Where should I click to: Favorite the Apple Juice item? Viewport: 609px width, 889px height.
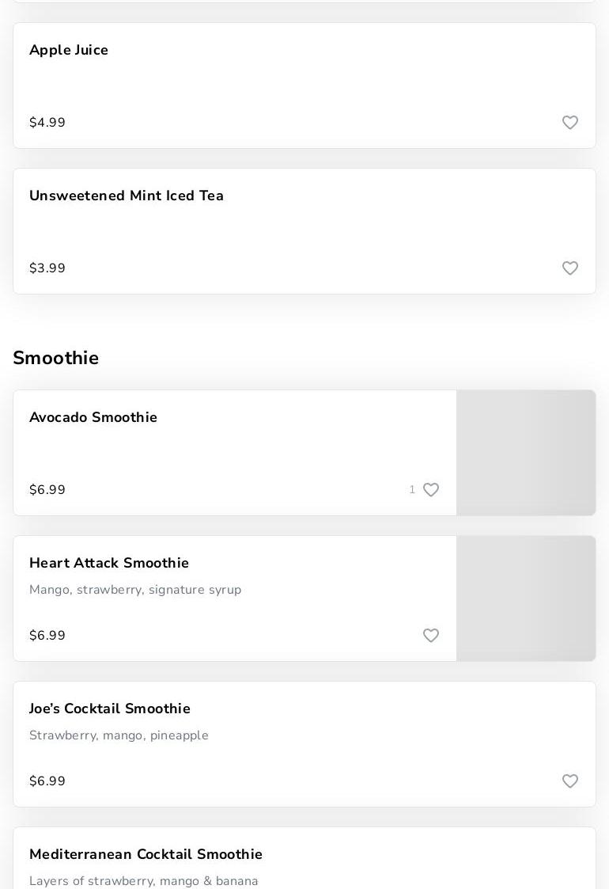tap(569, 123)
